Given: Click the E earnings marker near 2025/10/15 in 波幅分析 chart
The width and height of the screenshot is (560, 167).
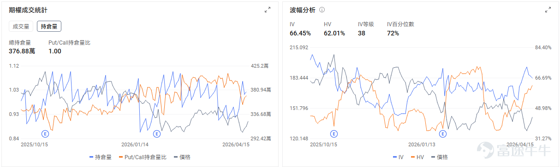Looking at the screenshot, I should click(334, 134).
